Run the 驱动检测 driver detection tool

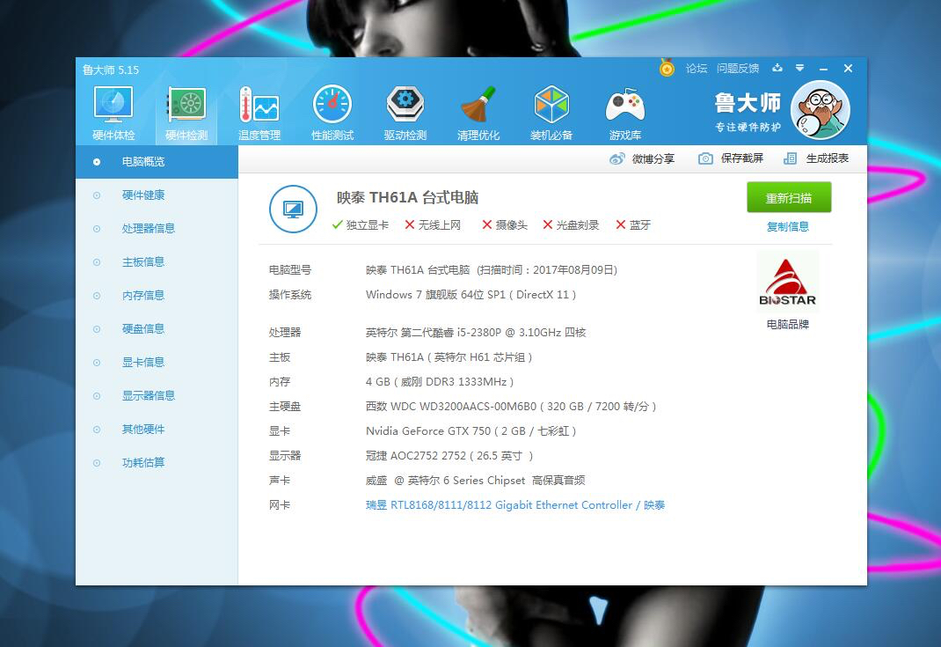pos(405,110)
